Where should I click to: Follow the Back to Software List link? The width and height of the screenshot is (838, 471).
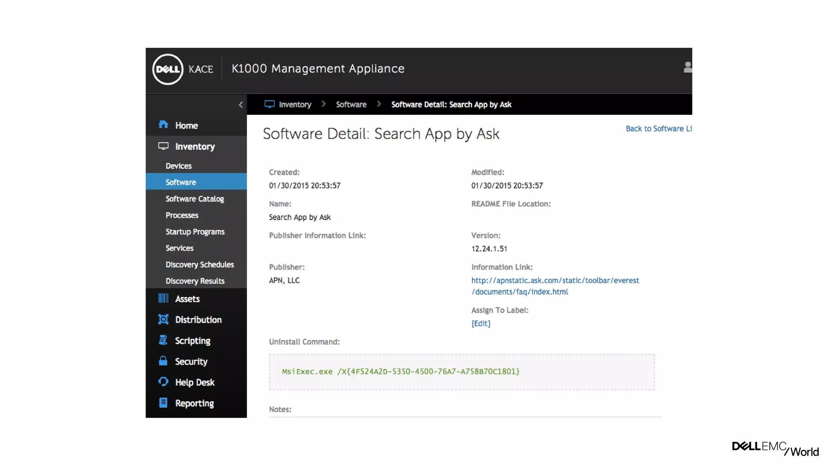tap(658, 128)
